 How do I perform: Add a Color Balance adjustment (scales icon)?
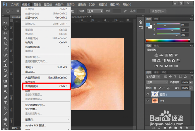point(159,60)
